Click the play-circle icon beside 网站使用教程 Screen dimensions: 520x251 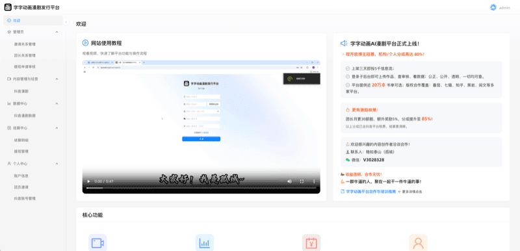pyautogui.click(x=85, y=43)
